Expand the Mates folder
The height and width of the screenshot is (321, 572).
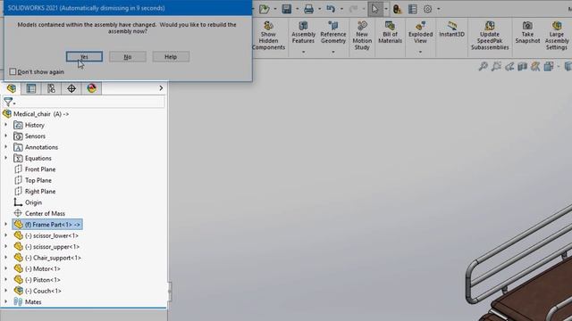pos(6,301)
